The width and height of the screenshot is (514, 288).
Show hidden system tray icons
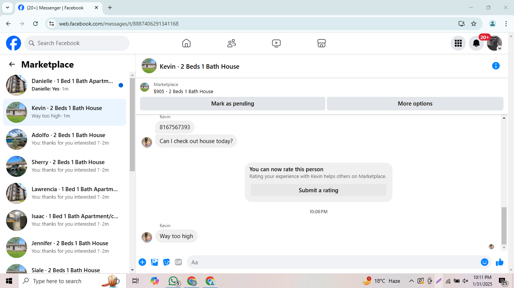click(x=411, y=281)
